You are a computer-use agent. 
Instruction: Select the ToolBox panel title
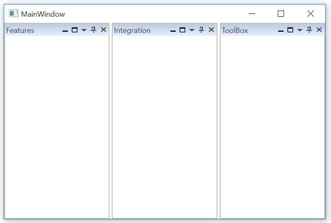tap(235, 30)
